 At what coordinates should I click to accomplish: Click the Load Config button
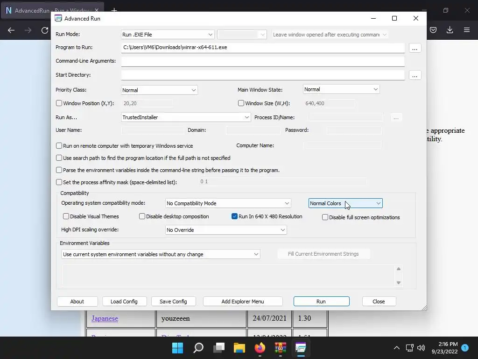coord(124,302)
